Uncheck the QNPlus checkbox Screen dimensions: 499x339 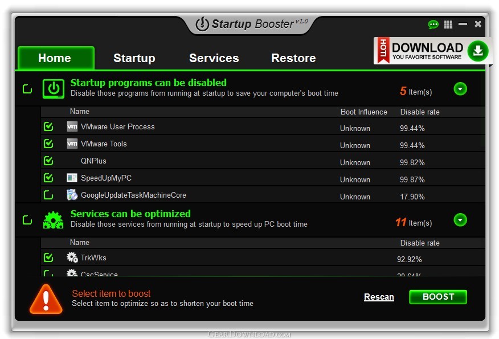pyautogui.click(x=48, y=161)
